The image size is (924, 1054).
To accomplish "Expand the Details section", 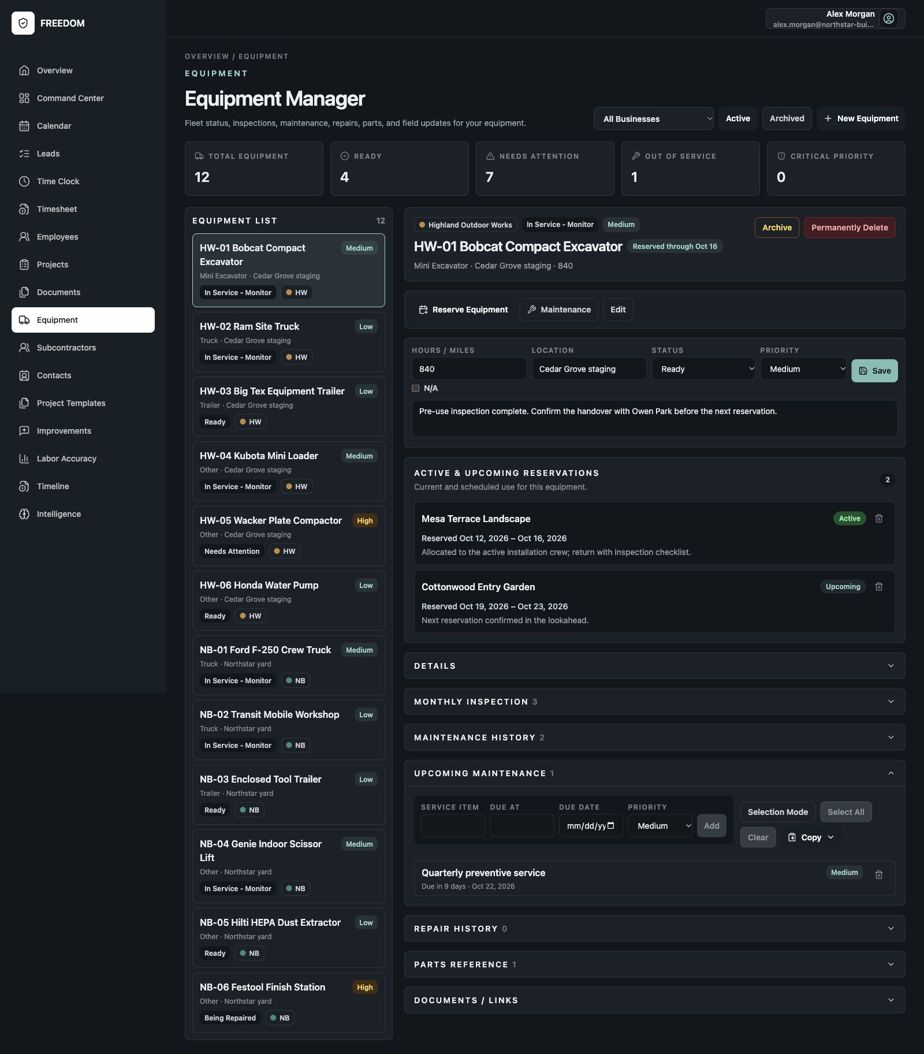I will point(655,666).
